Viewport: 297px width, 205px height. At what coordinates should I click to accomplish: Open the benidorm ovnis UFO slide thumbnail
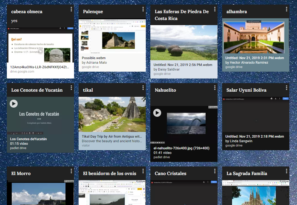(x=112, y=192)
